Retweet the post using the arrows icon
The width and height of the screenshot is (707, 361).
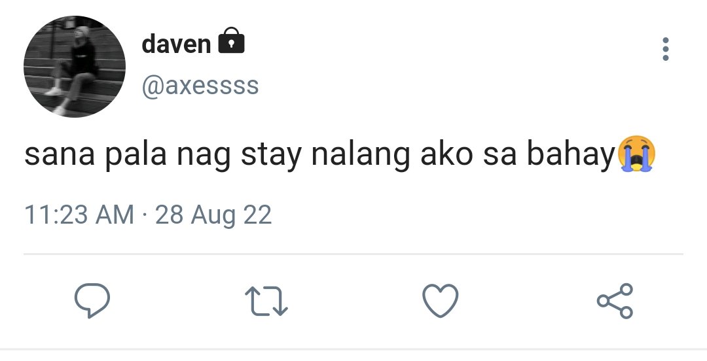[266, 301]
